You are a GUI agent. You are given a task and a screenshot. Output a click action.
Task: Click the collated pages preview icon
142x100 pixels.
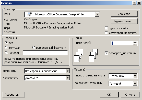[x=86, y=55]
